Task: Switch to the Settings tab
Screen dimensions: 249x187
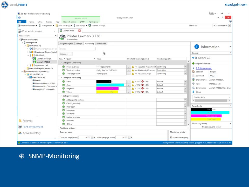Action: coord(79,44)
